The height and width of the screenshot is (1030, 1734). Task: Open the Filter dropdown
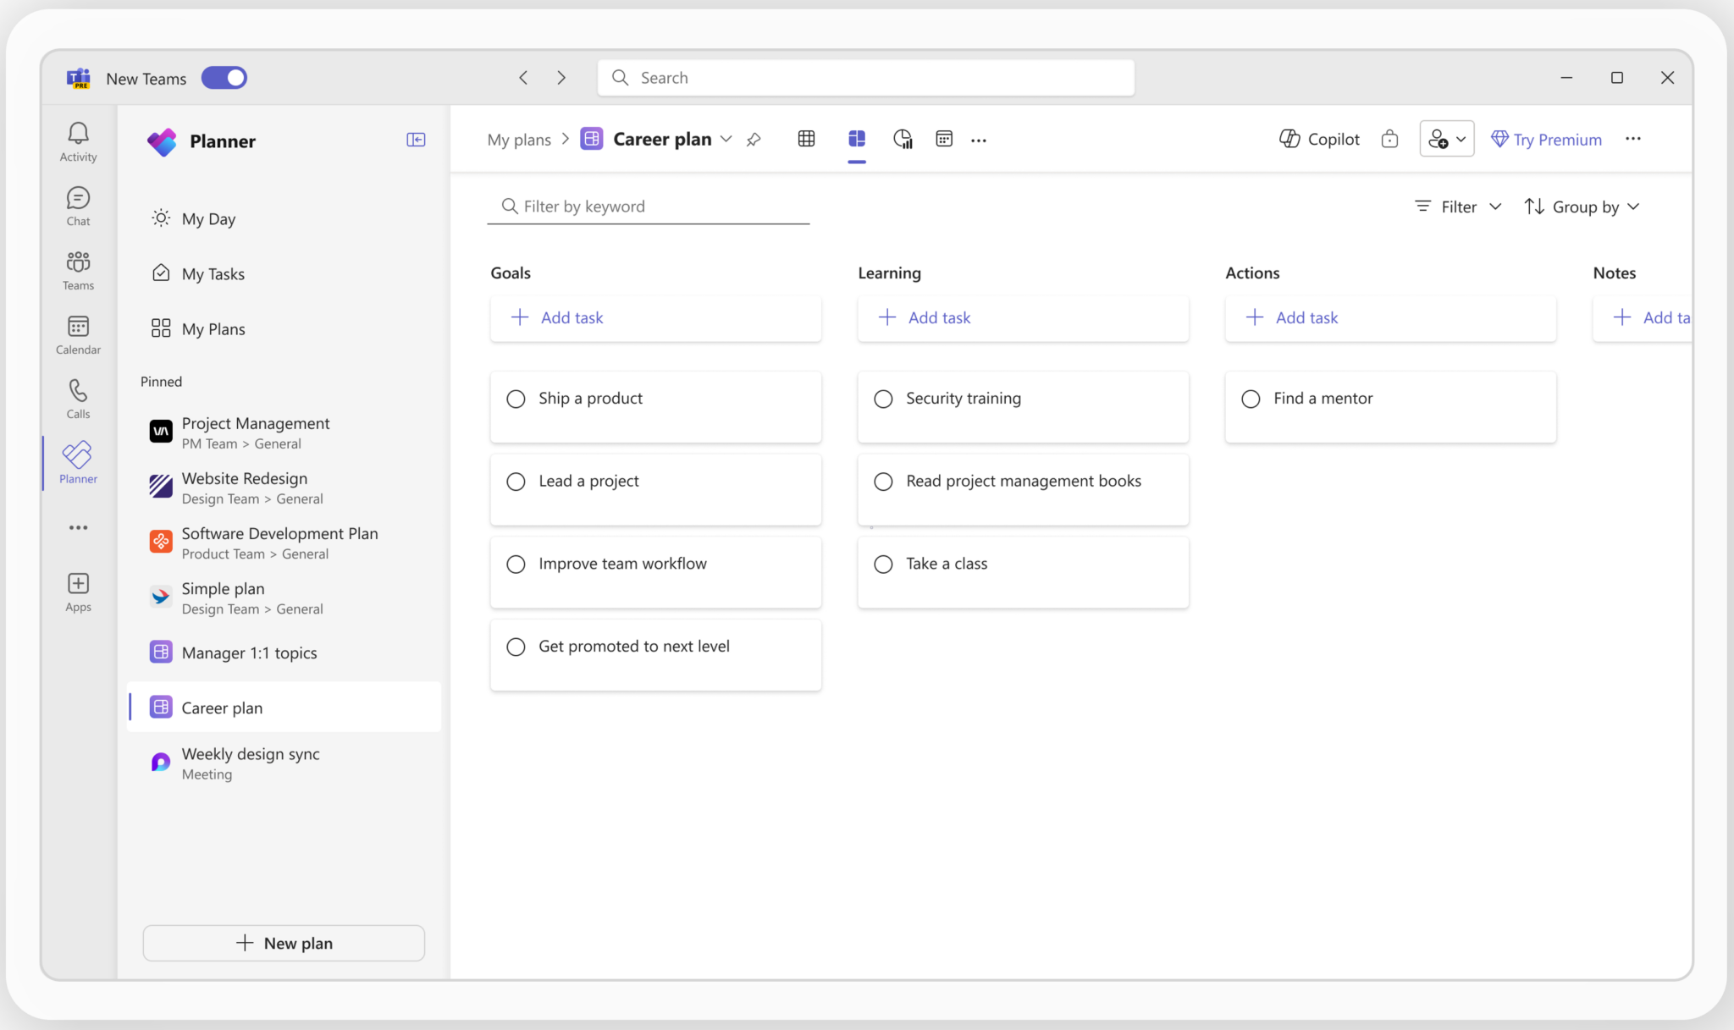[x=1456, y=206]
